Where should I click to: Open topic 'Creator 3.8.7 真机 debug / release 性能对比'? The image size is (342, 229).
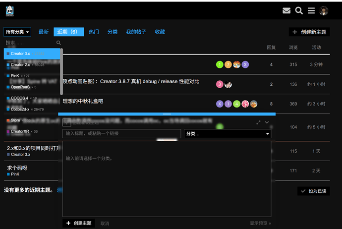(x=131, y=82)
